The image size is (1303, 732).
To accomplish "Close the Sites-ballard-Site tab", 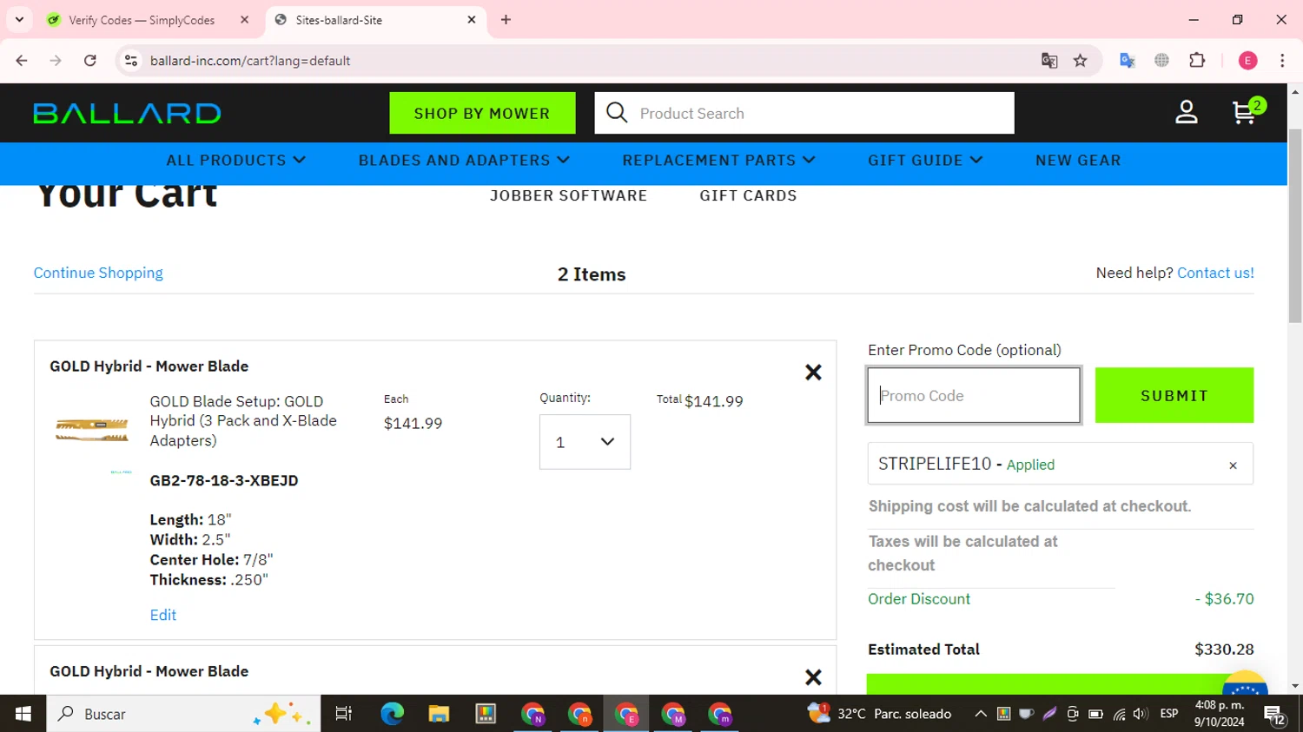I will click(x=472, y=20).
